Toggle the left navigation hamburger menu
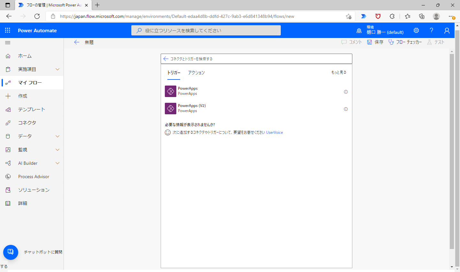This screenshot has height=272, width=460. pos(8,42)
